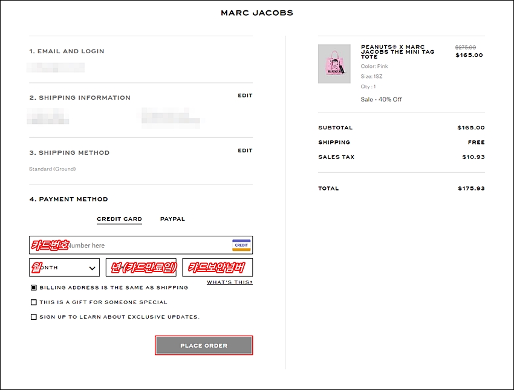Click the Color: Pink product detail
The height and width of the screenshot is (390, 514).
pos(374,66)
